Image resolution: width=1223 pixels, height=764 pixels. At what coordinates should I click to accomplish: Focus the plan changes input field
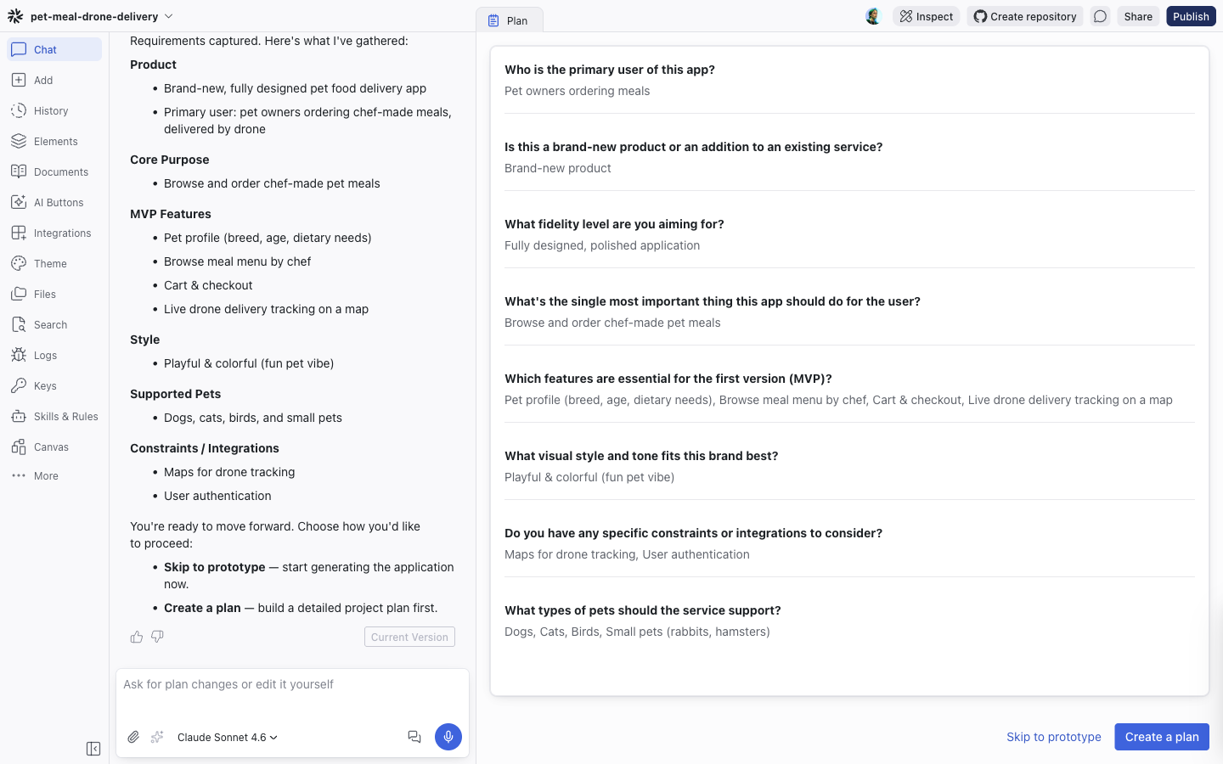point(292,693)
